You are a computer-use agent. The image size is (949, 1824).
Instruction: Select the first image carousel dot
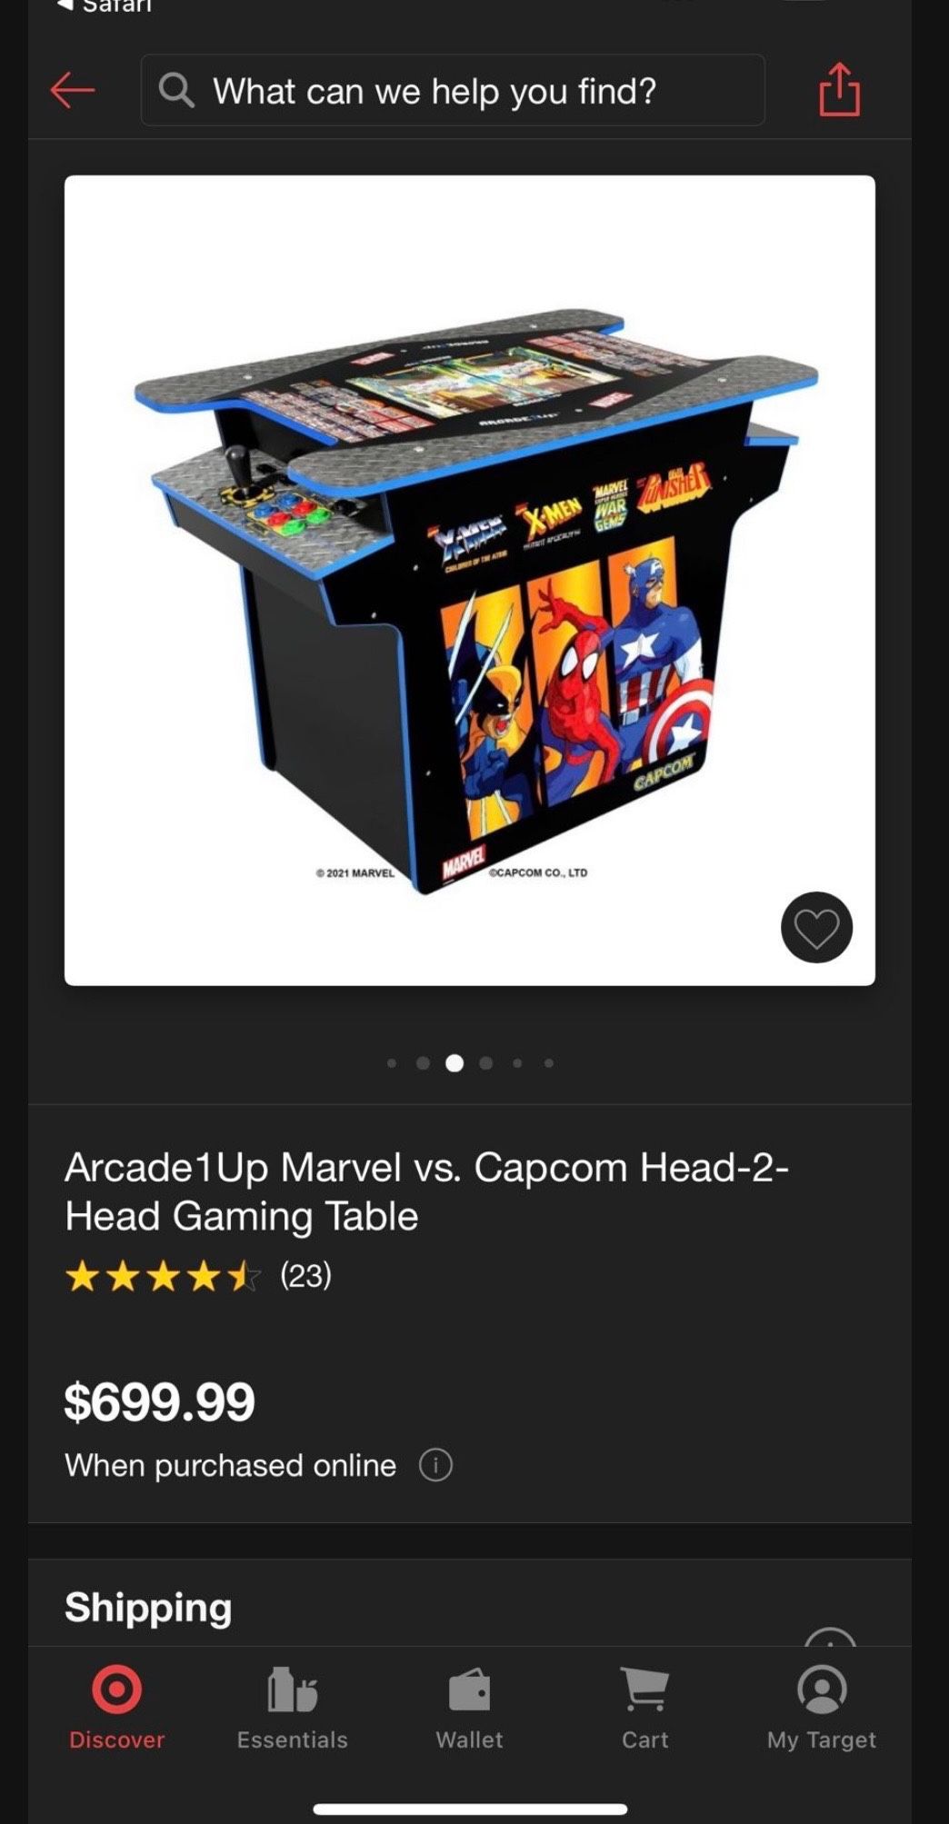[x=392, y=1062]
